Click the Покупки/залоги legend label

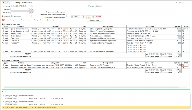coord(26,20)
